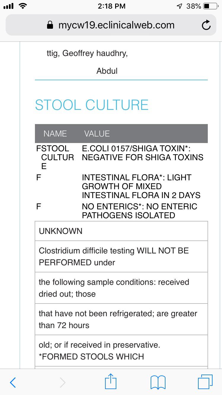Select the NO ENTERICS result text
The image size is (222, 395).
(139, 211)
